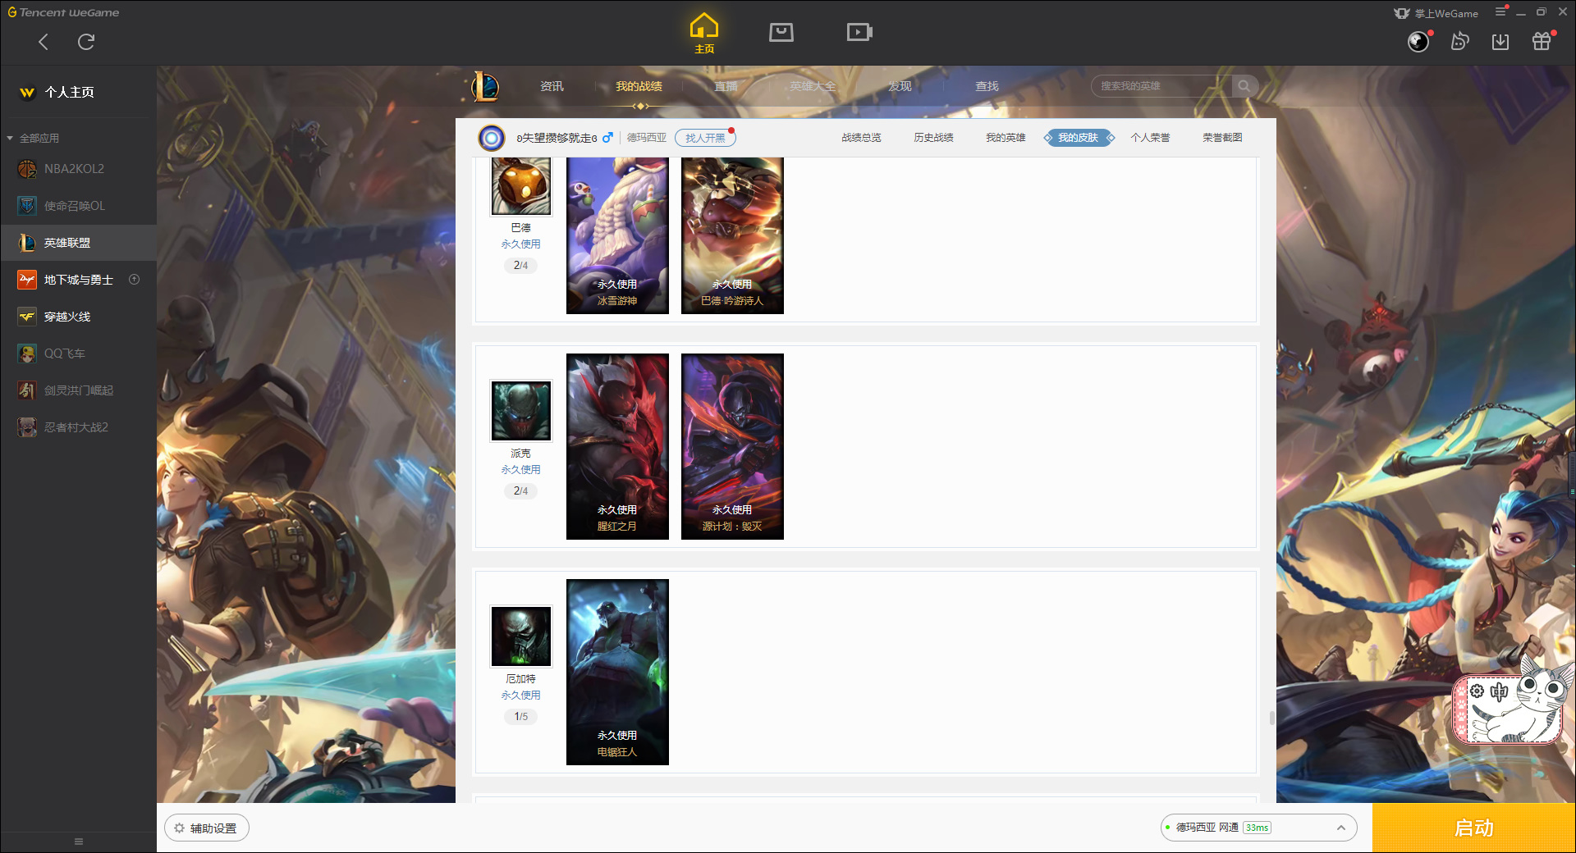
Task: Click the 厄加特 champion portrait
Action: 521,636
